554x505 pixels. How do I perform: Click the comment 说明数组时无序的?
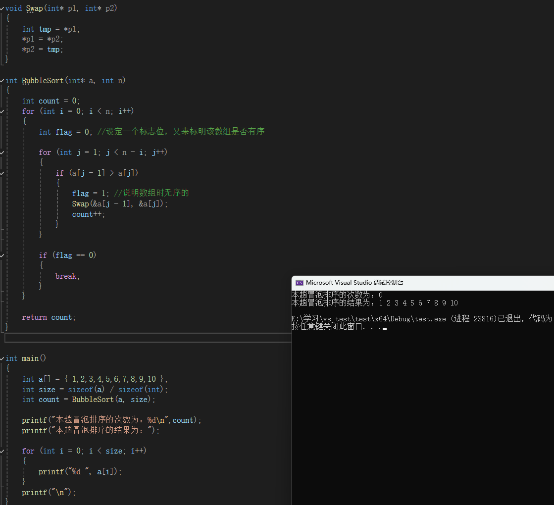pyautogui.click(x=151, y=193)
